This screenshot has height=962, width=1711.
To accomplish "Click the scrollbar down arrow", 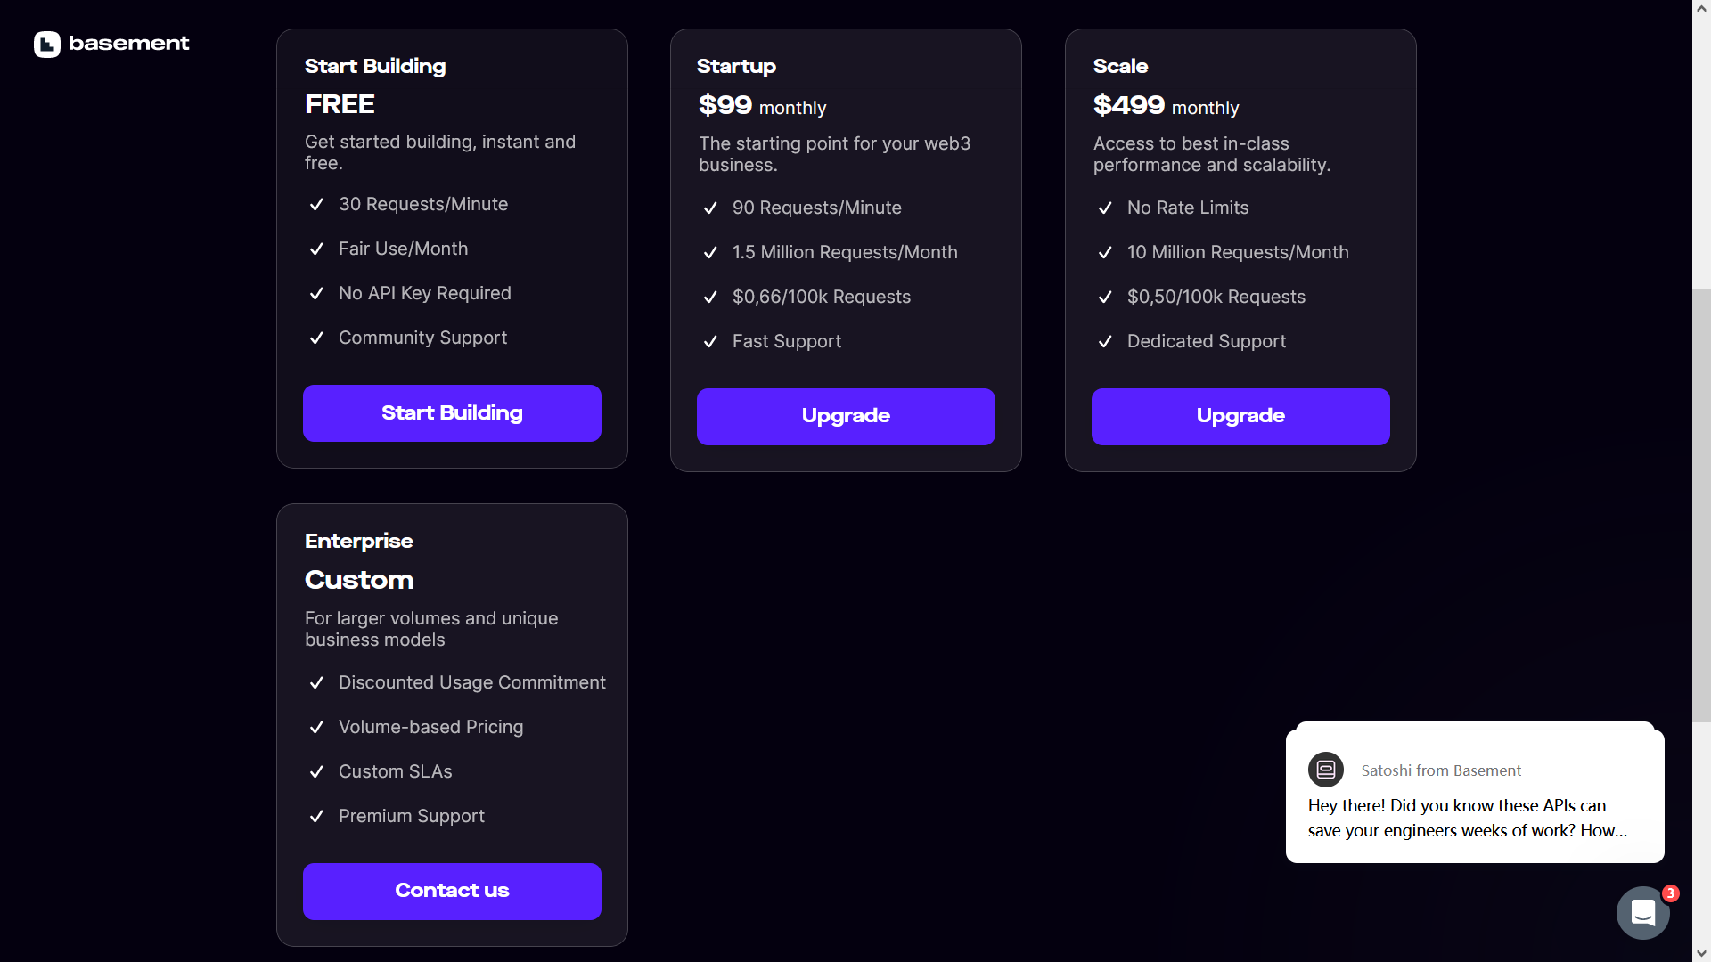I will click(x=1701, y=953).
